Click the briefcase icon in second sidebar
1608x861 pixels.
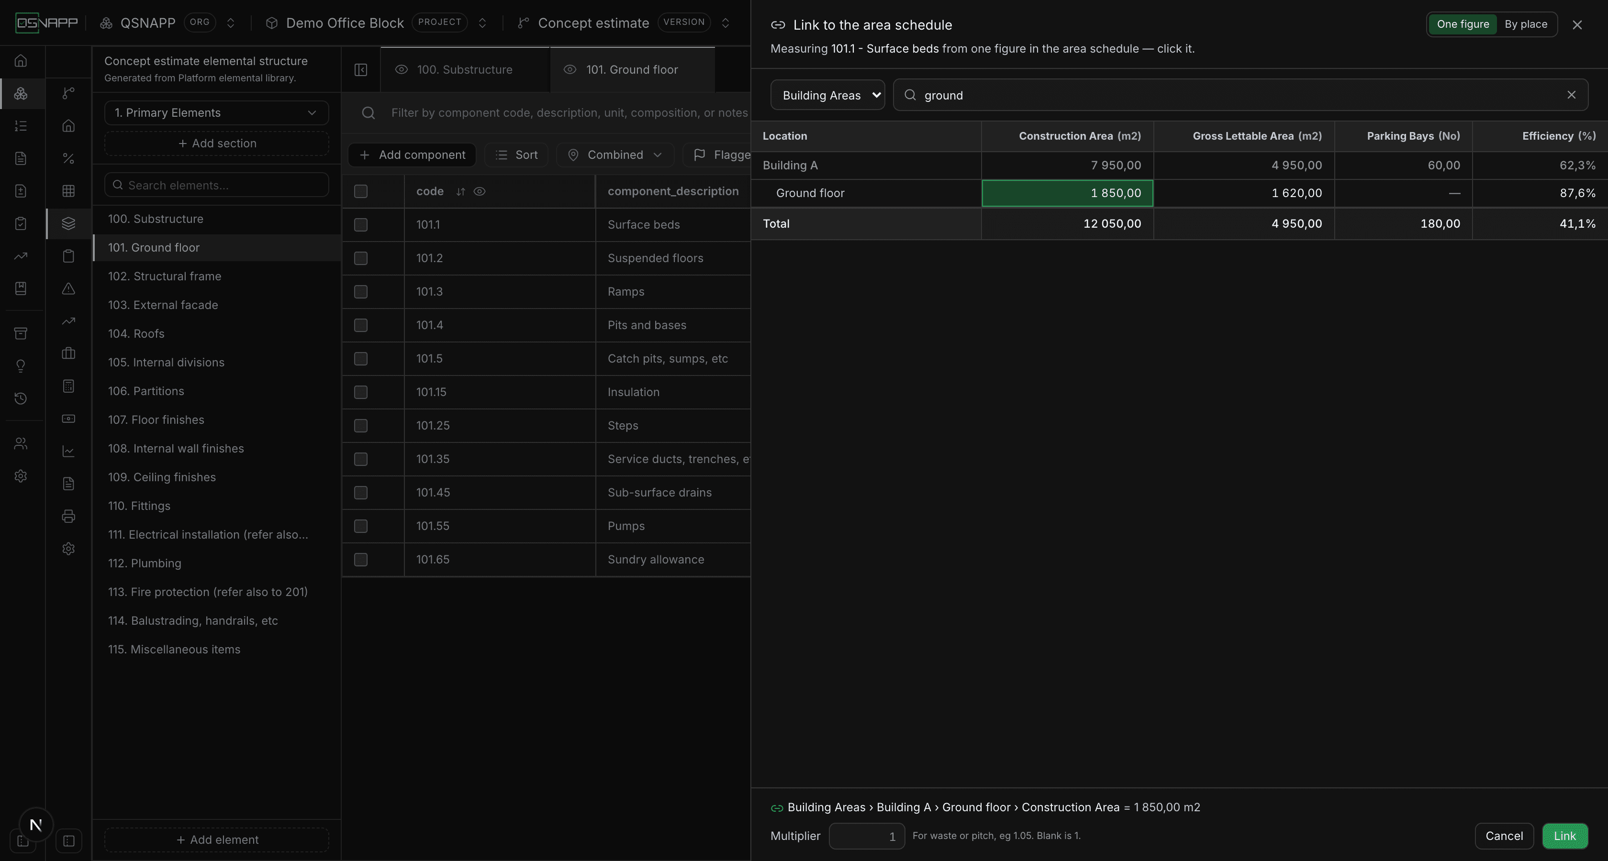tap(68, 353)
